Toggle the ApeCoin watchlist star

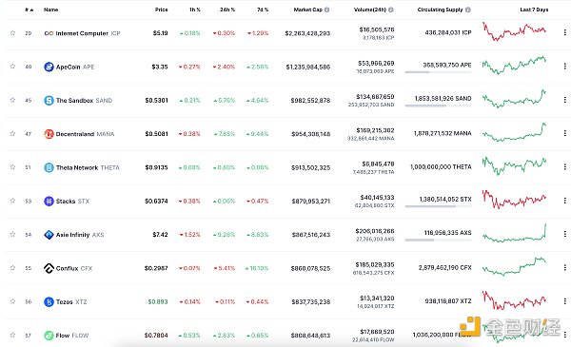tap(12, 67)
